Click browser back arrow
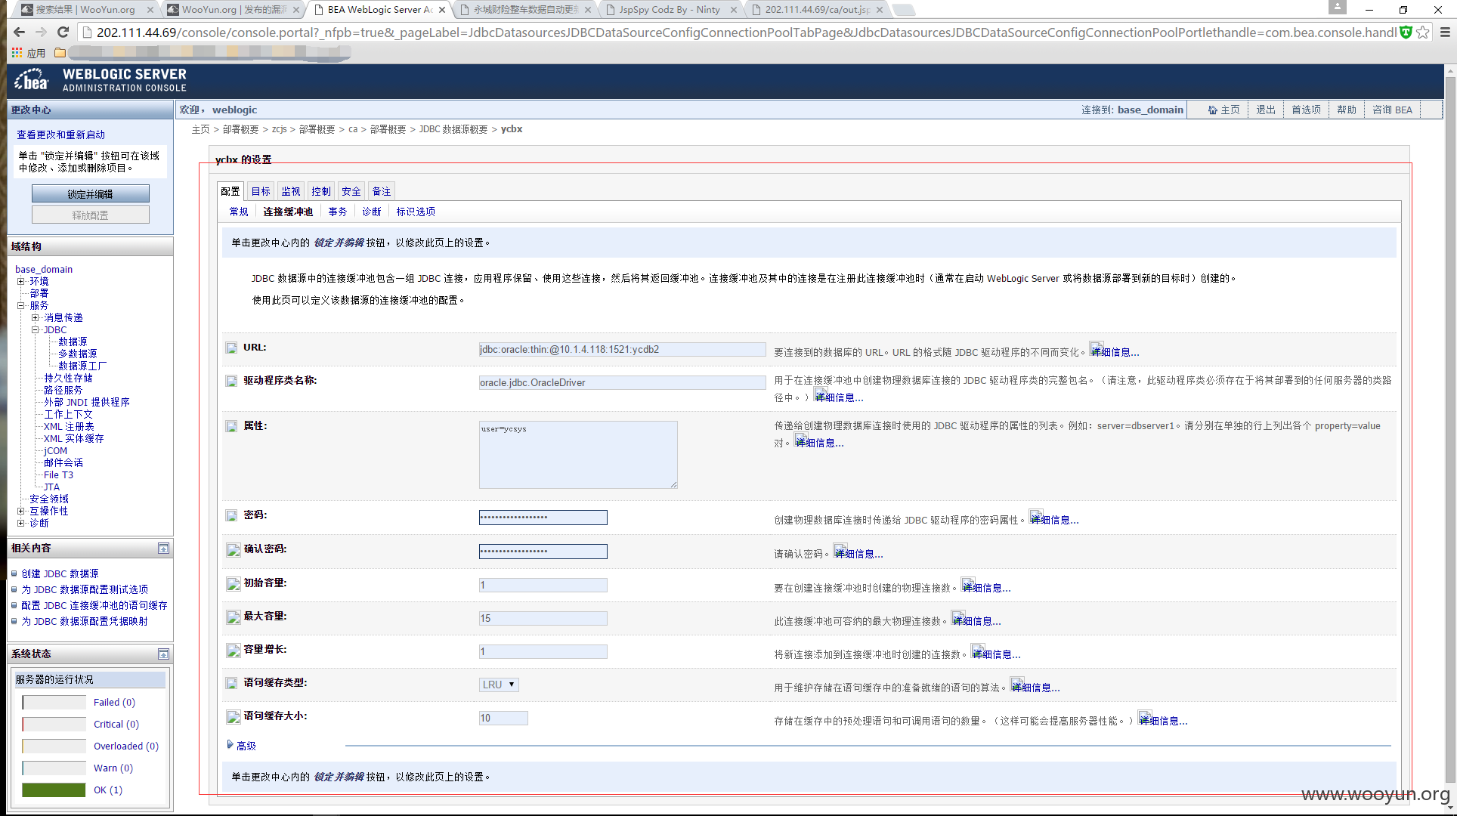The width and height of the screenshot is (1457, 816). [x=19, y=32]
